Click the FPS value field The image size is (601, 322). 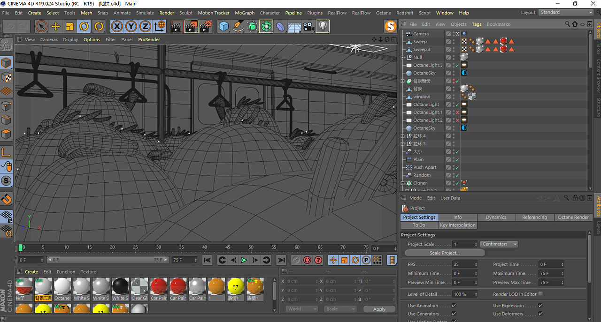point(465,264)
